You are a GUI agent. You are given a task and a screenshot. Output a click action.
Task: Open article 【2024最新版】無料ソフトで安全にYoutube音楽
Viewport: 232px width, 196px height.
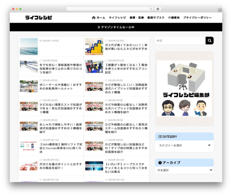pyautogui.click(x=61, y=148)
